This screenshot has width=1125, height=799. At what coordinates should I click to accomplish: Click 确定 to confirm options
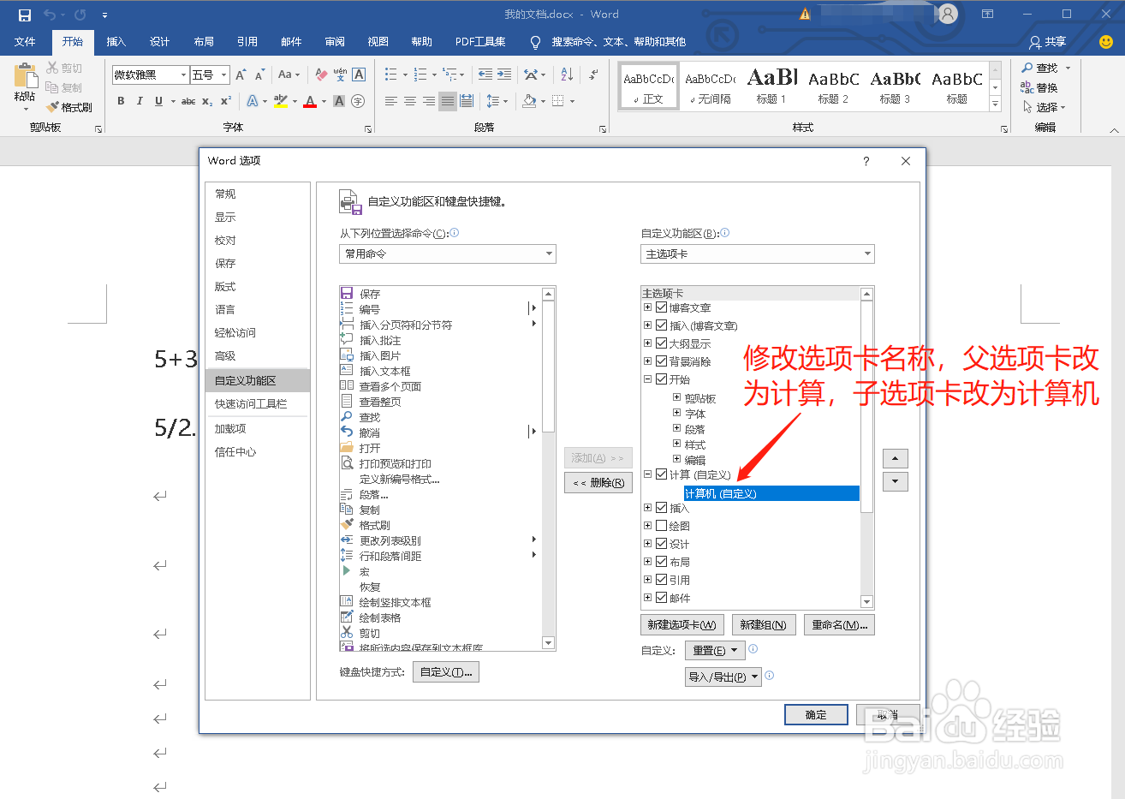pos(816,715)
